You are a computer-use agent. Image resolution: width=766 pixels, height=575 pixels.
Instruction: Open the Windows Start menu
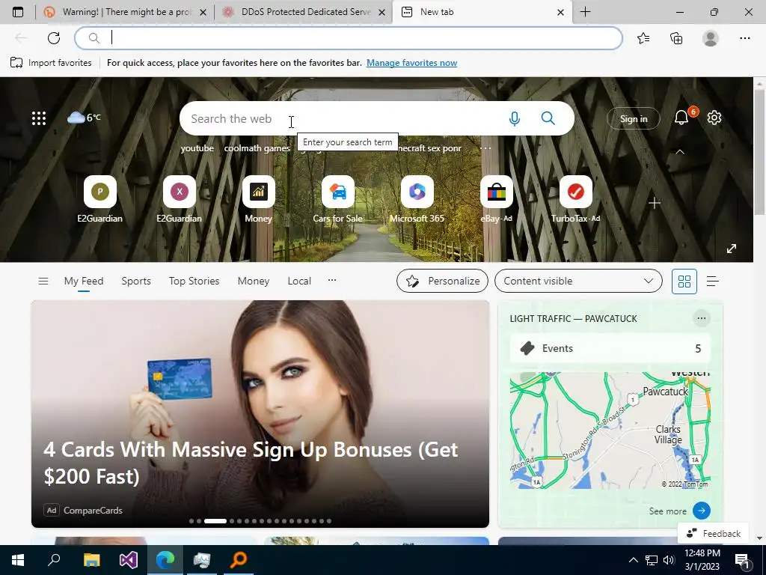click(18, 560)
